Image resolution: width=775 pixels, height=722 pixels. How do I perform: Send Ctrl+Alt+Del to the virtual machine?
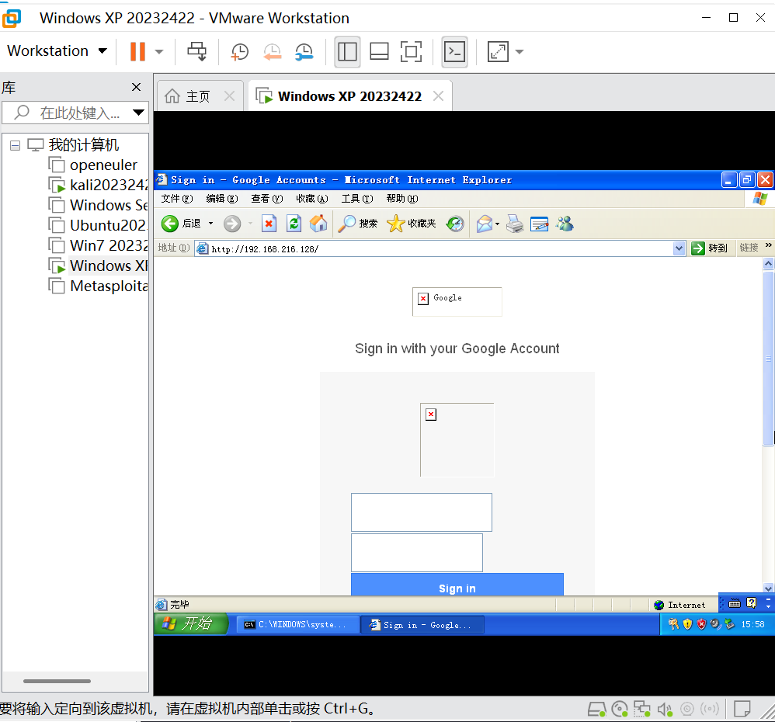click(x=196, y=51)
